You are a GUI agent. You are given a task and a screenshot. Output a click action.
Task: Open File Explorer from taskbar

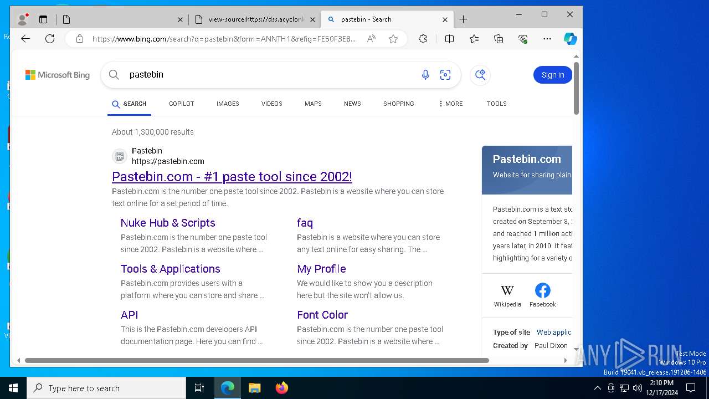[x=254, y=388]
